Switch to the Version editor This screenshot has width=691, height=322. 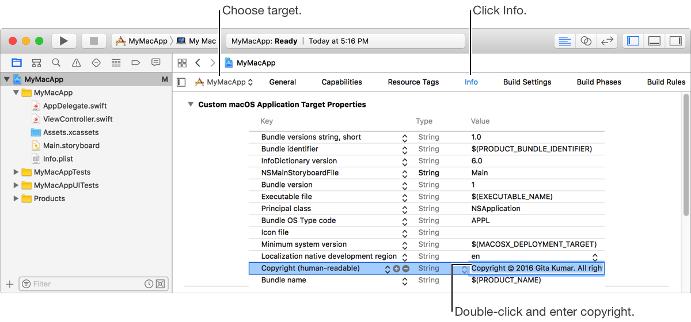tap(606, 41)
